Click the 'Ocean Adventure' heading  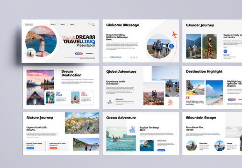click(x=121, y=118)
